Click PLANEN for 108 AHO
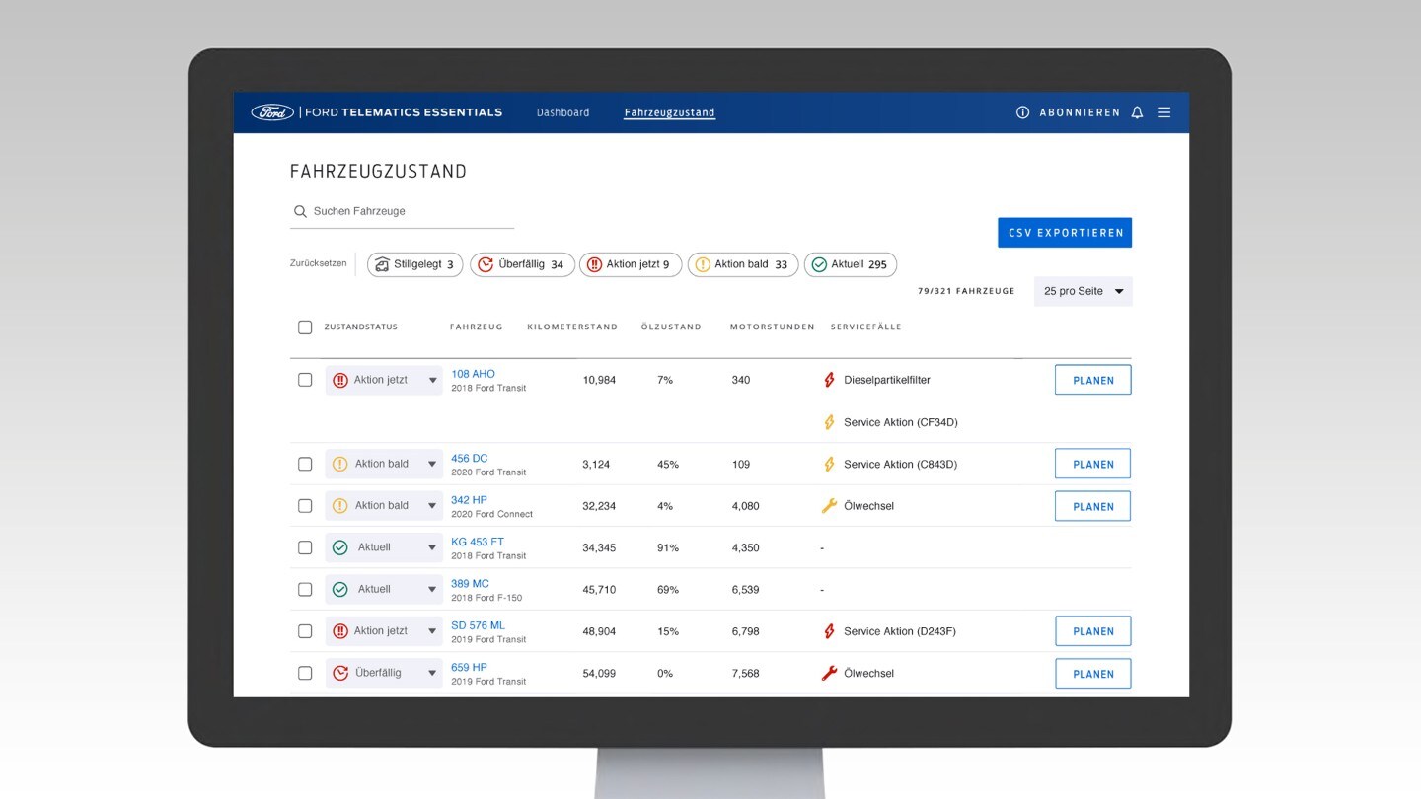The width and height of the screenshot is (1421, 799). tap(1093, 380)
